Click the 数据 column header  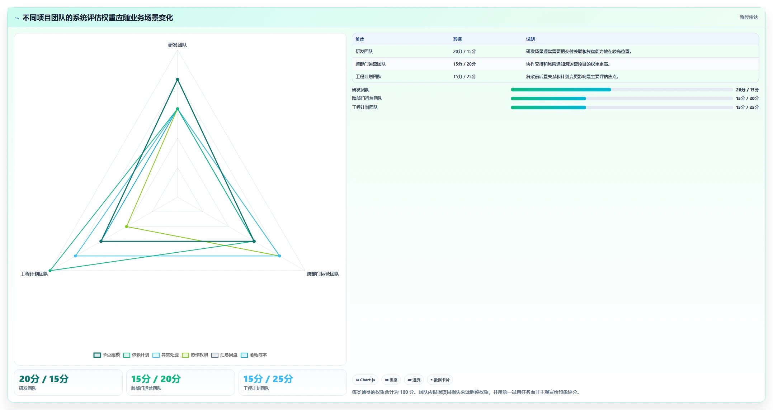(457, 39)
